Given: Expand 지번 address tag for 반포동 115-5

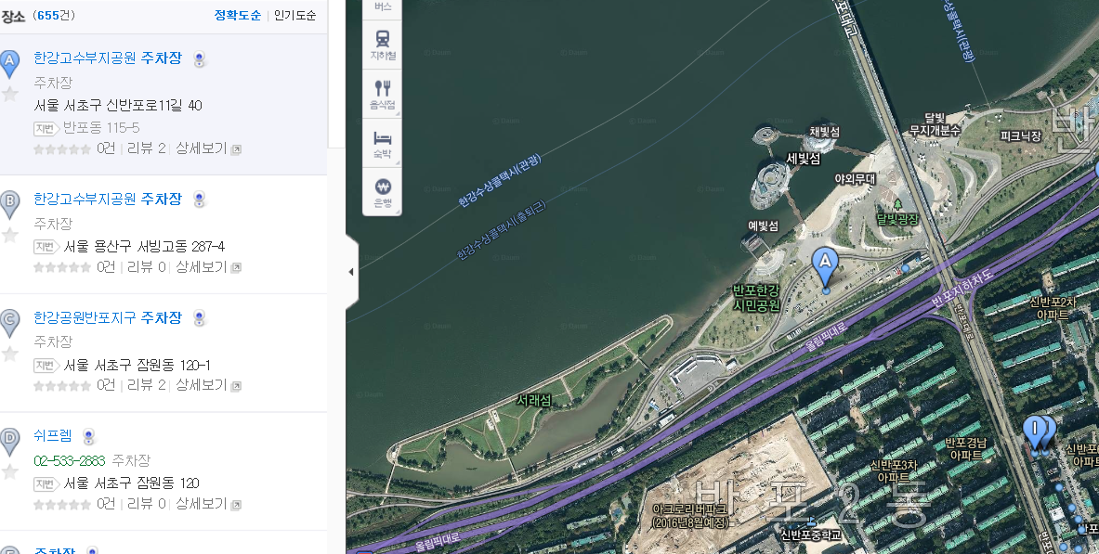Looking at the screenshot, I should click(46, 128).
